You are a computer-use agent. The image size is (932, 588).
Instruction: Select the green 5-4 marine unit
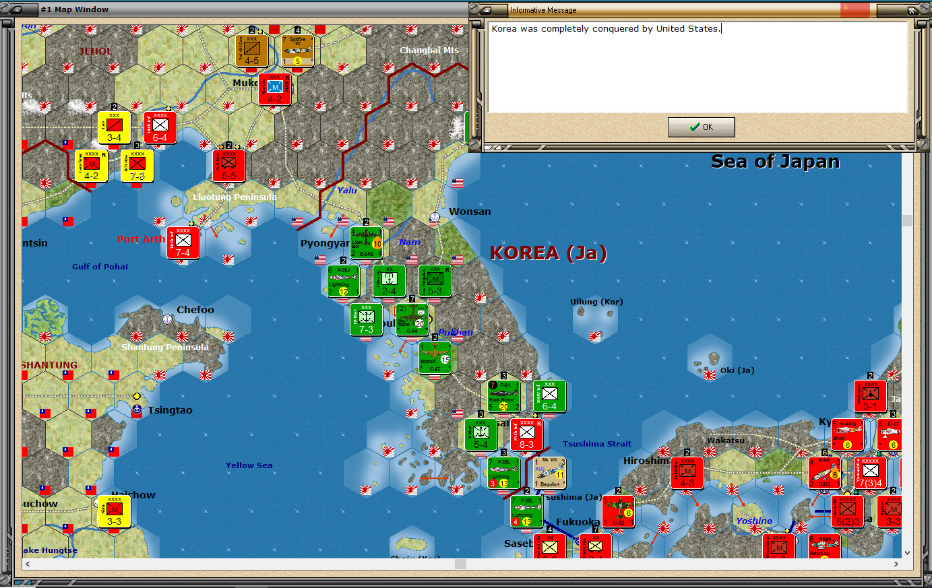(481, 434)
